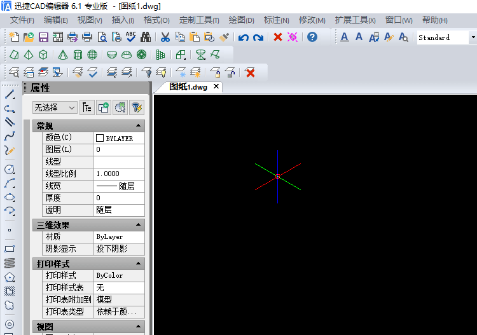Lock layer with closed padlock icon
The height and width of the screenshot is (335, 477).
click(x=216, y=72)
